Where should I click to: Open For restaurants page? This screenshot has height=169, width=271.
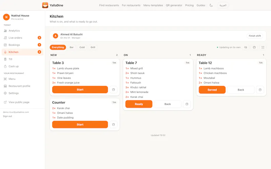pyautogui.click(x=131, y=5)
